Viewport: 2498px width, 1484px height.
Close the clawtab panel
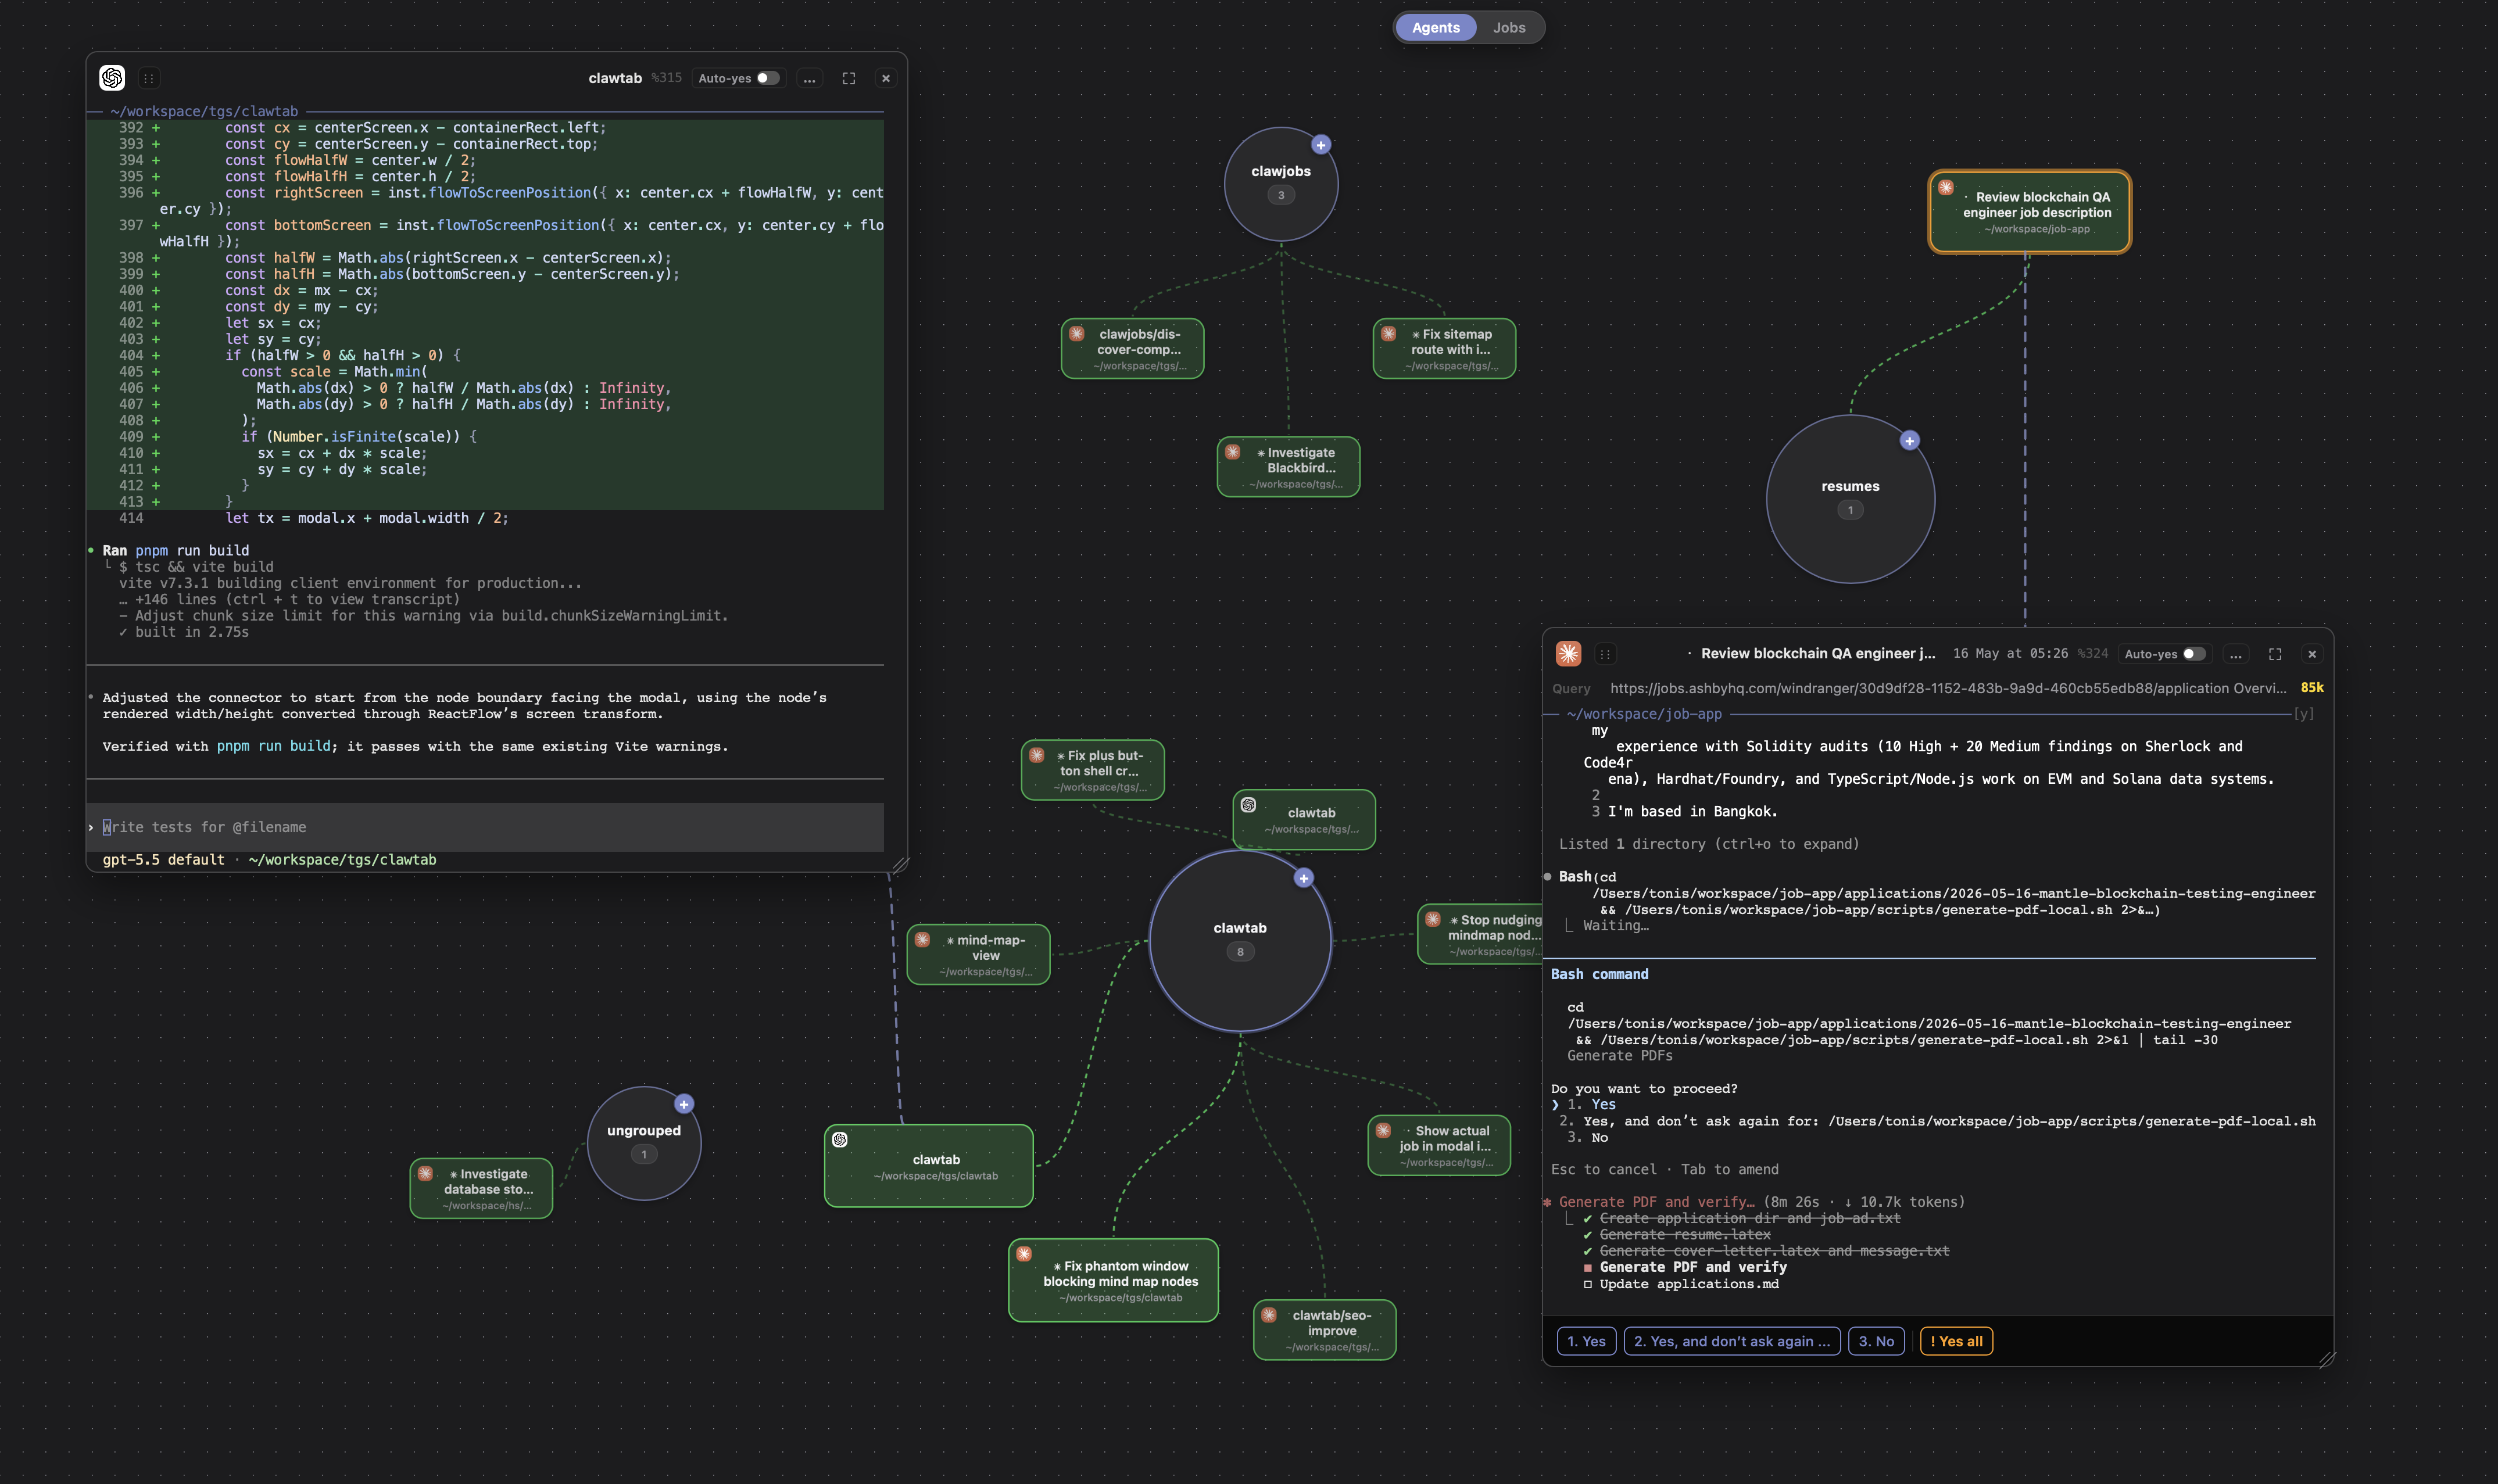(885, 78)
